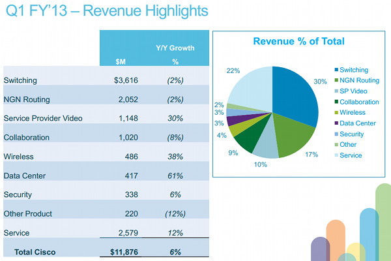Viewport: 391px width, 261px height.
Task: Click the '(12%)' growth value
Action: 175,214
